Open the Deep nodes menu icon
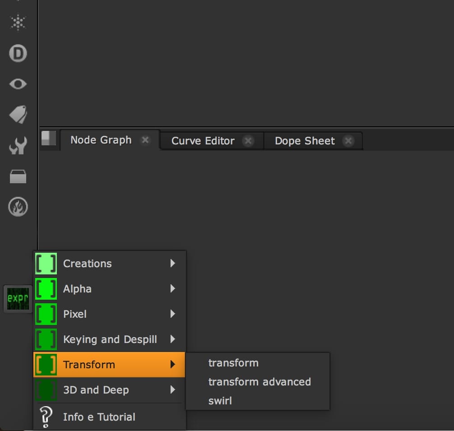 (x=18, y=54)
